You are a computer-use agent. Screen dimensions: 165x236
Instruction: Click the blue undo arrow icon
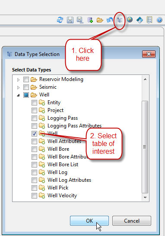pyautogui.click(x=110, y=20)
